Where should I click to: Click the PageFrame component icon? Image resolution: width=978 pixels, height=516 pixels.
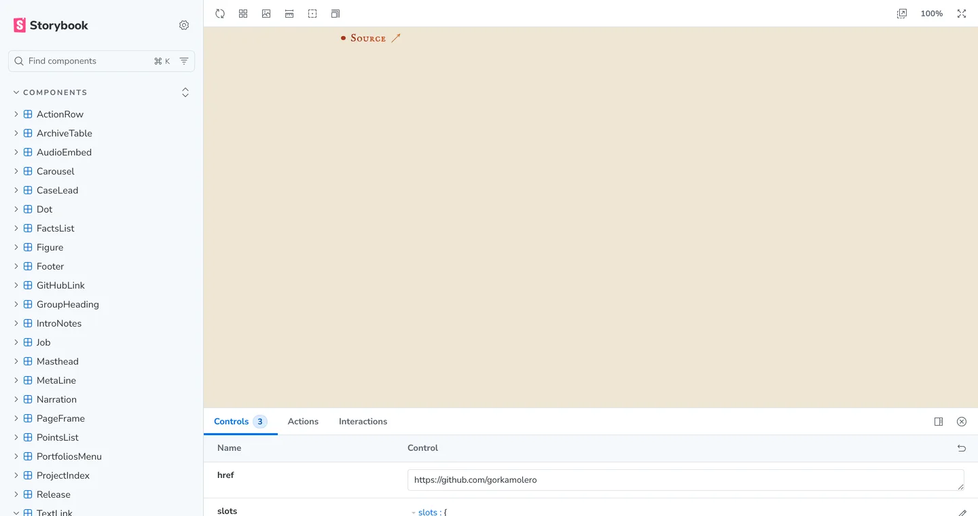coord(28,418)
